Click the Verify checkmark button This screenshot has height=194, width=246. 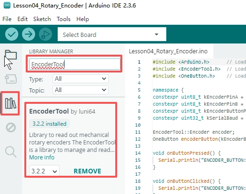pyautogui.click(x=12, y=34)
